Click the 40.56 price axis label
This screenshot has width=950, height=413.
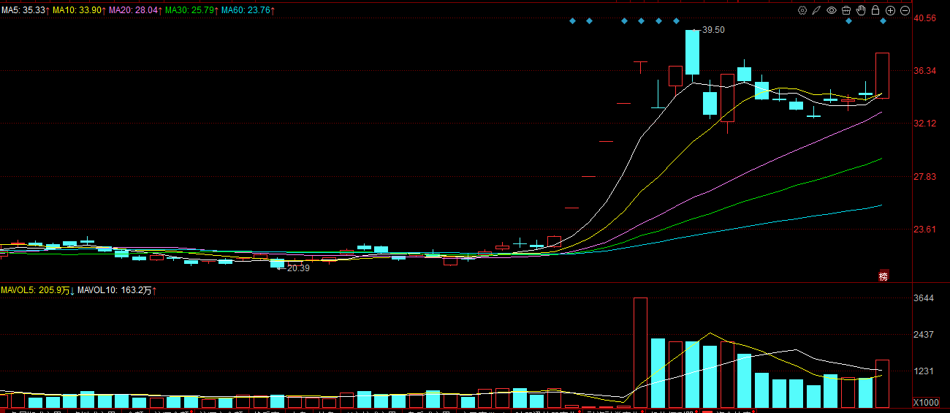925,18
